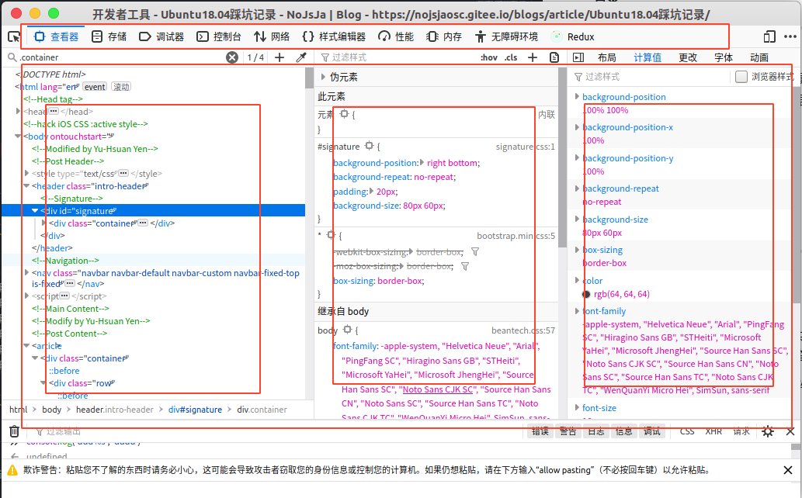The width and height of the screenshot is (802, 498).
Task: Expand the 伪元素 section
Action: tap(324, 77)
